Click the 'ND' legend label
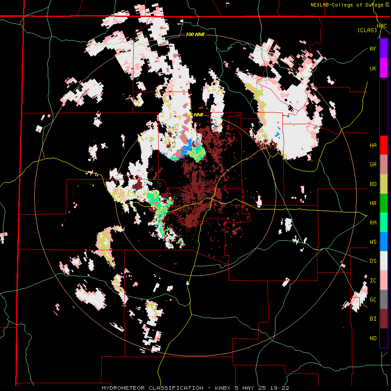 373,338
